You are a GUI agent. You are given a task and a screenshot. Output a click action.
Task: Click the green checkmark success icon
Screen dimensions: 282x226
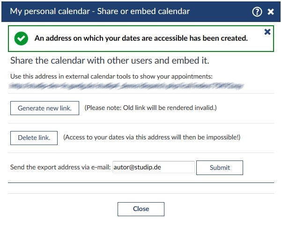point(21,38)
